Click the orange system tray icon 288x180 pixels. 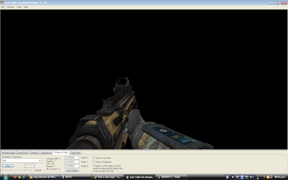click(x=268, y=177)
